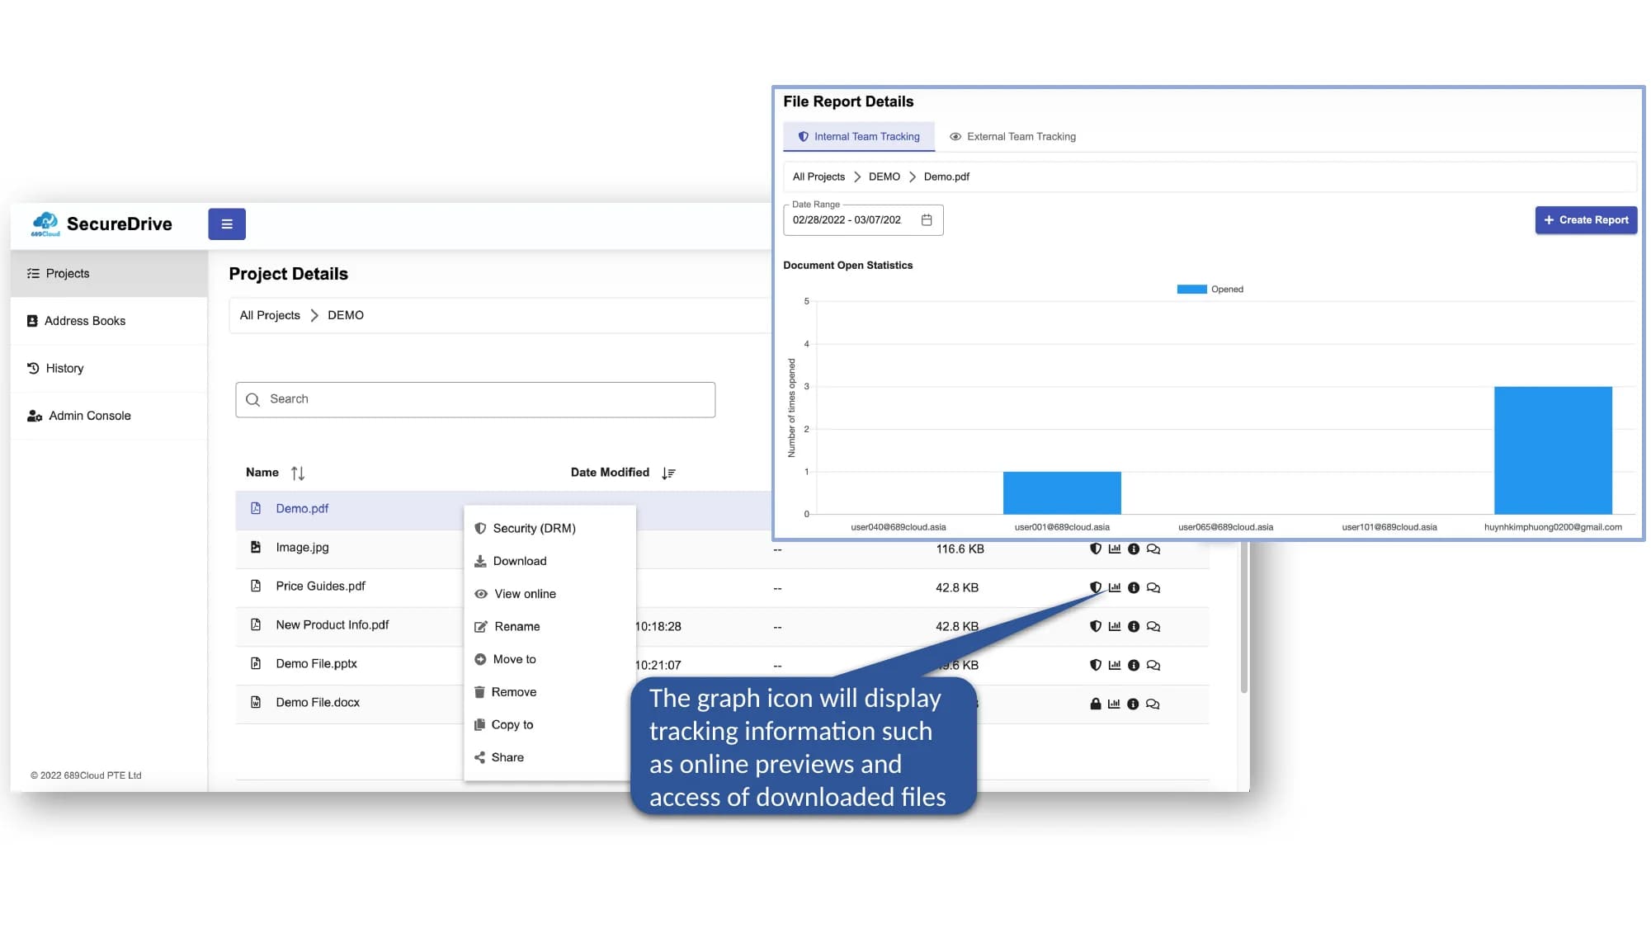The height and width of the screenshot is (928, 1651).
Task: Sort the list by Date Modified
Action: (x=668, y=473)
